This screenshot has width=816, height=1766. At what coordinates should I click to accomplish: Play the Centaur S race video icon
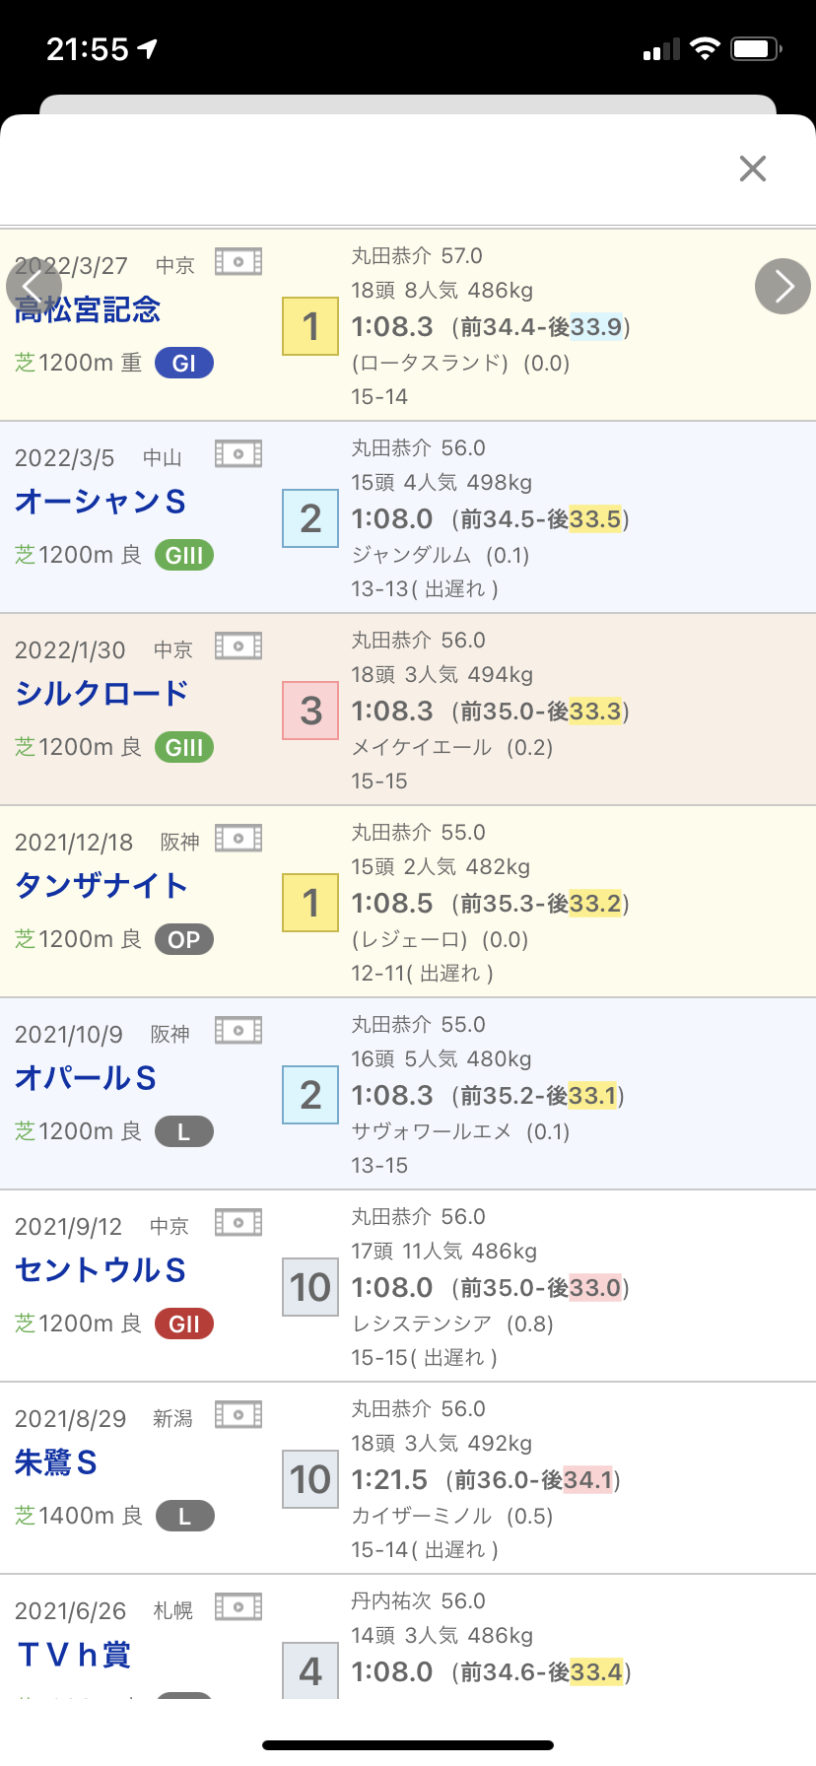click(238, 1223)
